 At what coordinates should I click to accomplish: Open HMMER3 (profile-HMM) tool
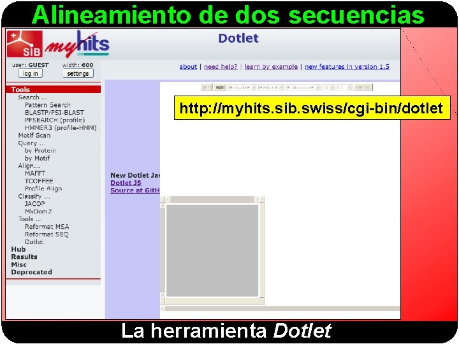(61, 127)
